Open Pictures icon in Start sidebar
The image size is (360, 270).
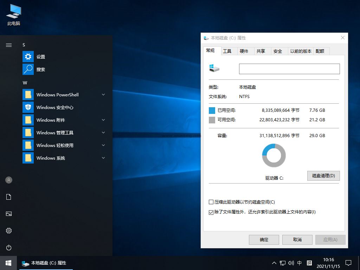coord(9,214)
